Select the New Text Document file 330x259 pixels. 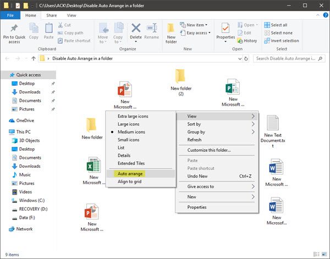[273, 131]
